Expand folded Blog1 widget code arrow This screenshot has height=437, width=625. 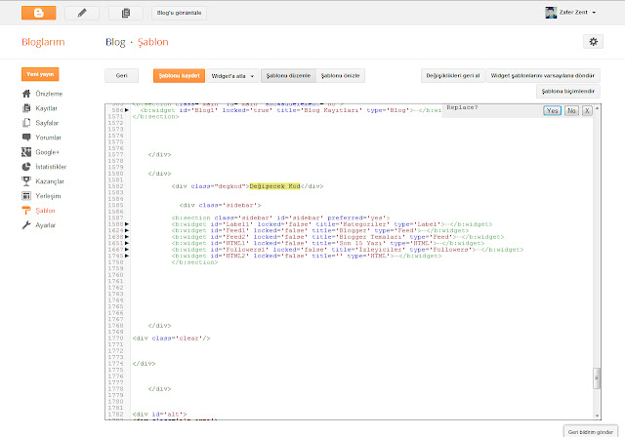tap(127, 110)
